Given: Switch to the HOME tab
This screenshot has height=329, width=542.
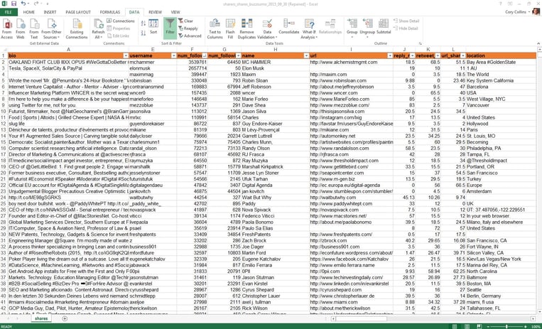Looking at the screenshot, I should (x=28, y=12).
